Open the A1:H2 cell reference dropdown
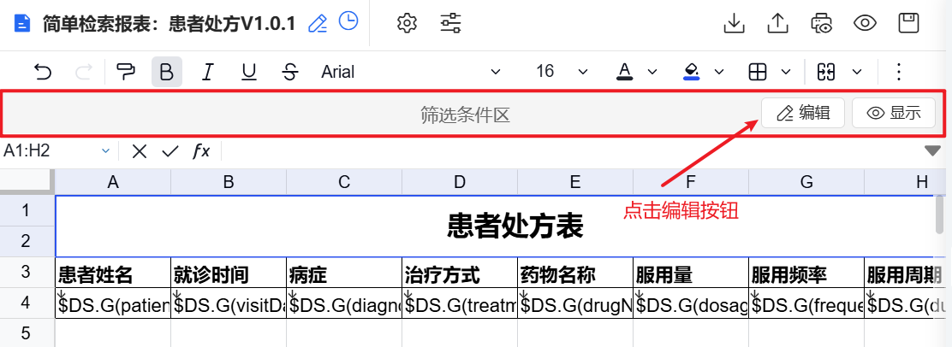The width and height of the screenshot is (952, 347). click(x=105, y=150)
